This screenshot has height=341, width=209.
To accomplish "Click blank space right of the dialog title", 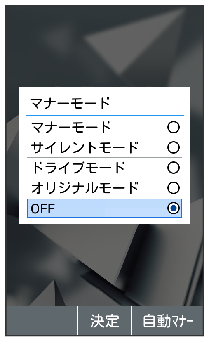I will click(x=148, y=103).
